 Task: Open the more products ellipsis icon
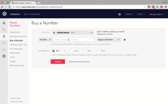pyautogui.click(x=4, y=56)
